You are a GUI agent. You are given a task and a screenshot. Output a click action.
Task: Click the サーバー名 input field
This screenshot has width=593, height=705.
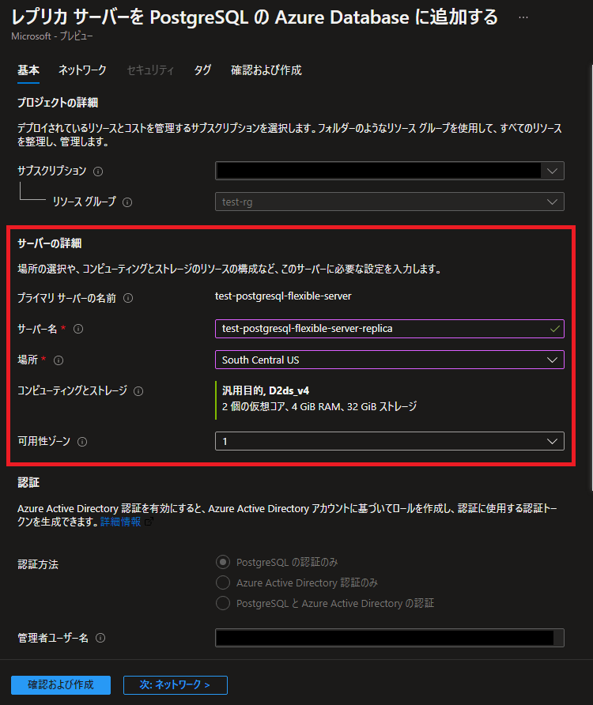click(390, 329)
